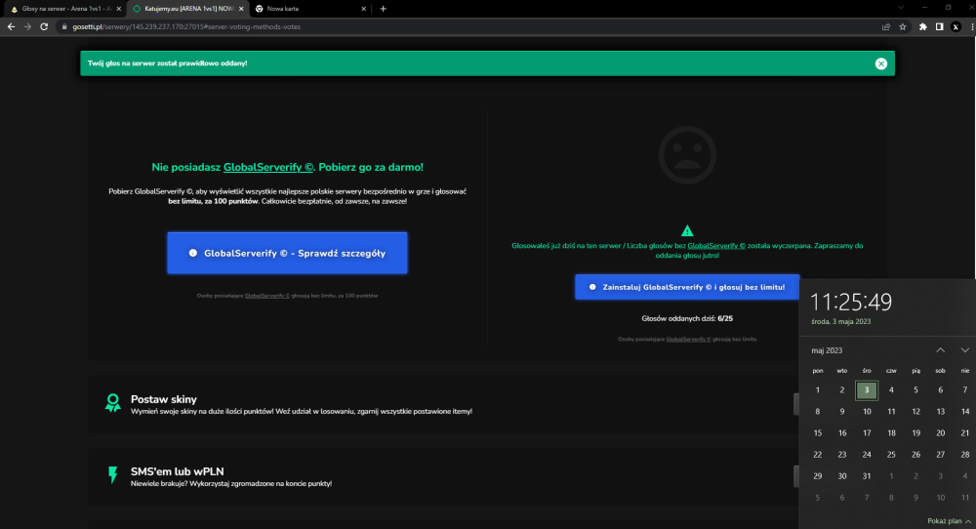Viewport: 976px width, 529px height.
Task: Click the 'Postaw skiny' badge icon
Action: click(x=112, y=403)
